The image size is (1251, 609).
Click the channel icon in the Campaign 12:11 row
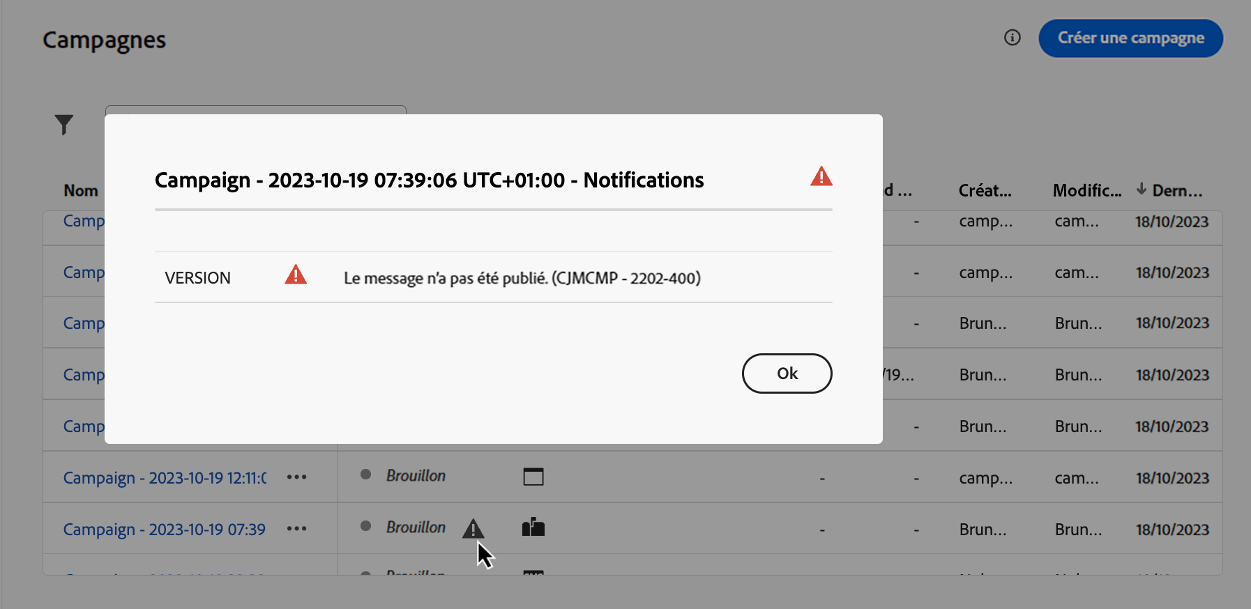(533, 477)
